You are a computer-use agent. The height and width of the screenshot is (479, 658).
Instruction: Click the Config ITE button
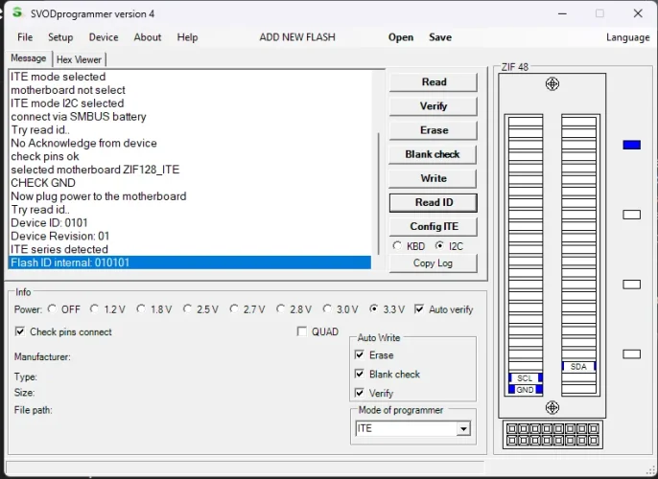coord(434,227)
